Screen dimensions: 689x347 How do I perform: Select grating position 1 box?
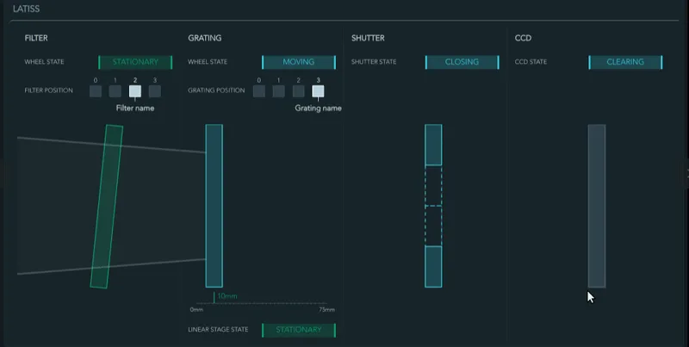point(278,91)
